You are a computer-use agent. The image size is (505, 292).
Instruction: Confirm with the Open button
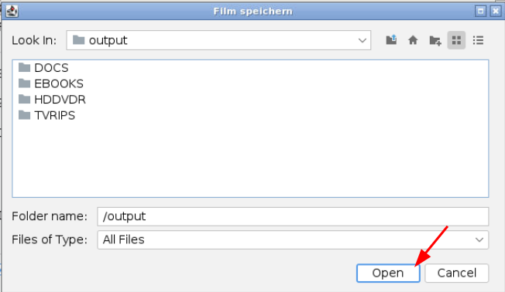click(x=388, y=273)
